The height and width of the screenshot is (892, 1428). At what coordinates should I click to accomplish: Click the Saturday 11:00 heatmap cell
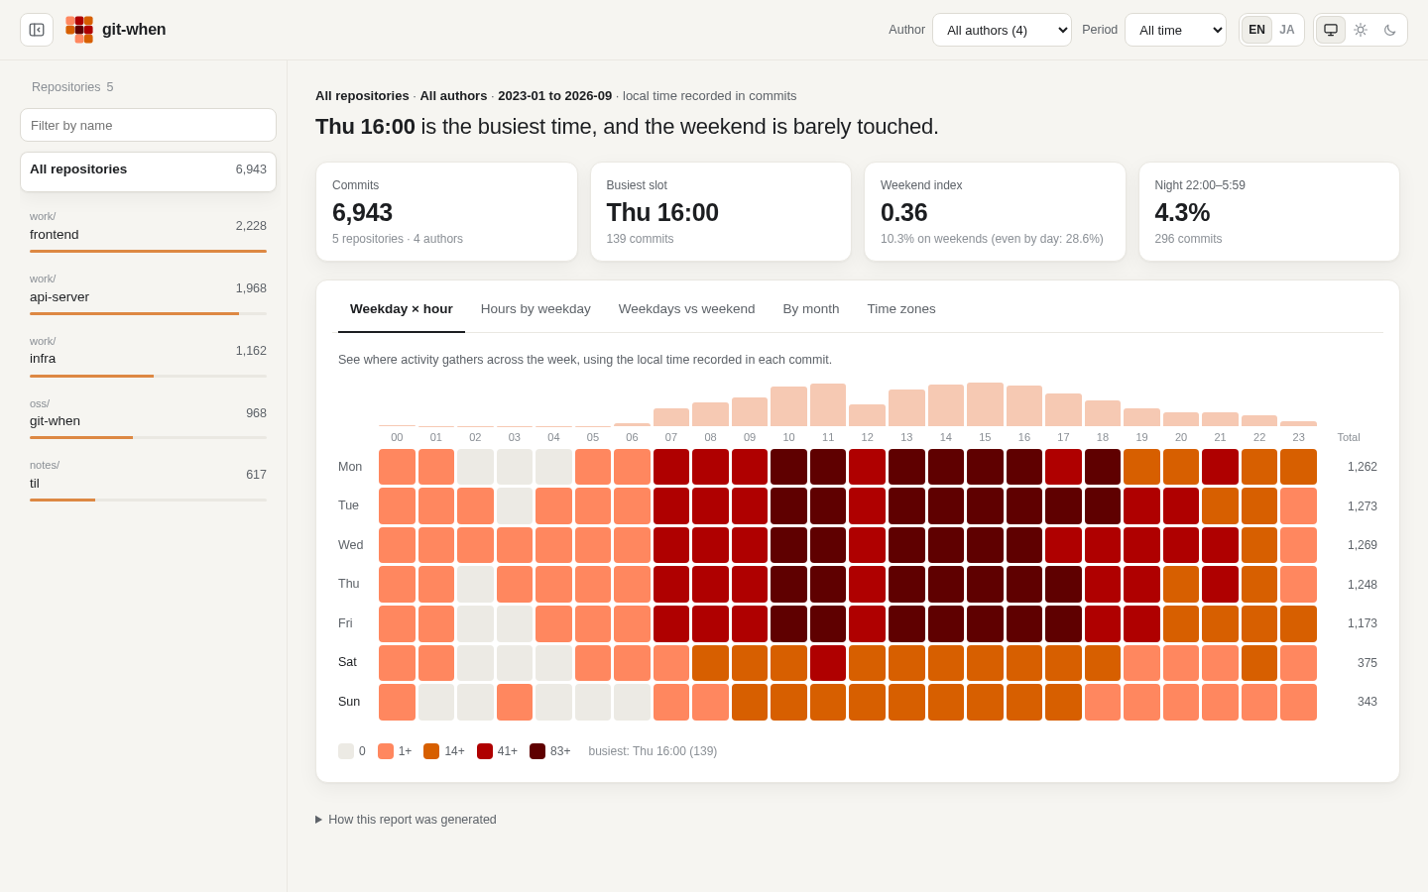pyautogui.click(x=828, y=663)
